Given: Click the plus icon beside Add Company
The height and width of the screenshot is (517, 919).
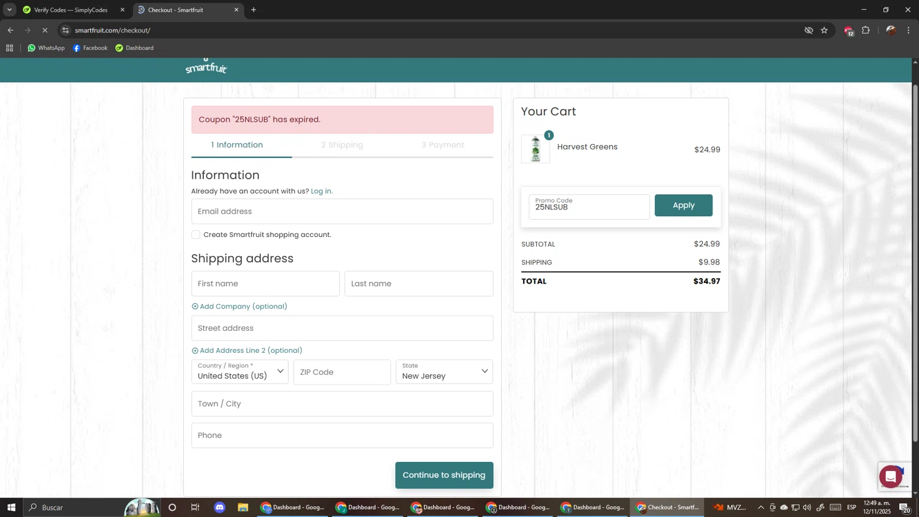Looking at the screenshot, I should [195, 306].
